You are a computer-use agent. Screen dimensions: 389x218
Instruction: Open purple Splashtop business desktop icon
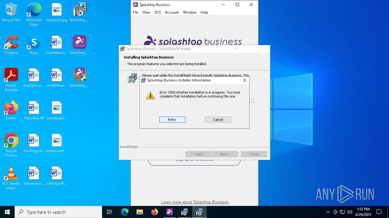tap(80, 45)
